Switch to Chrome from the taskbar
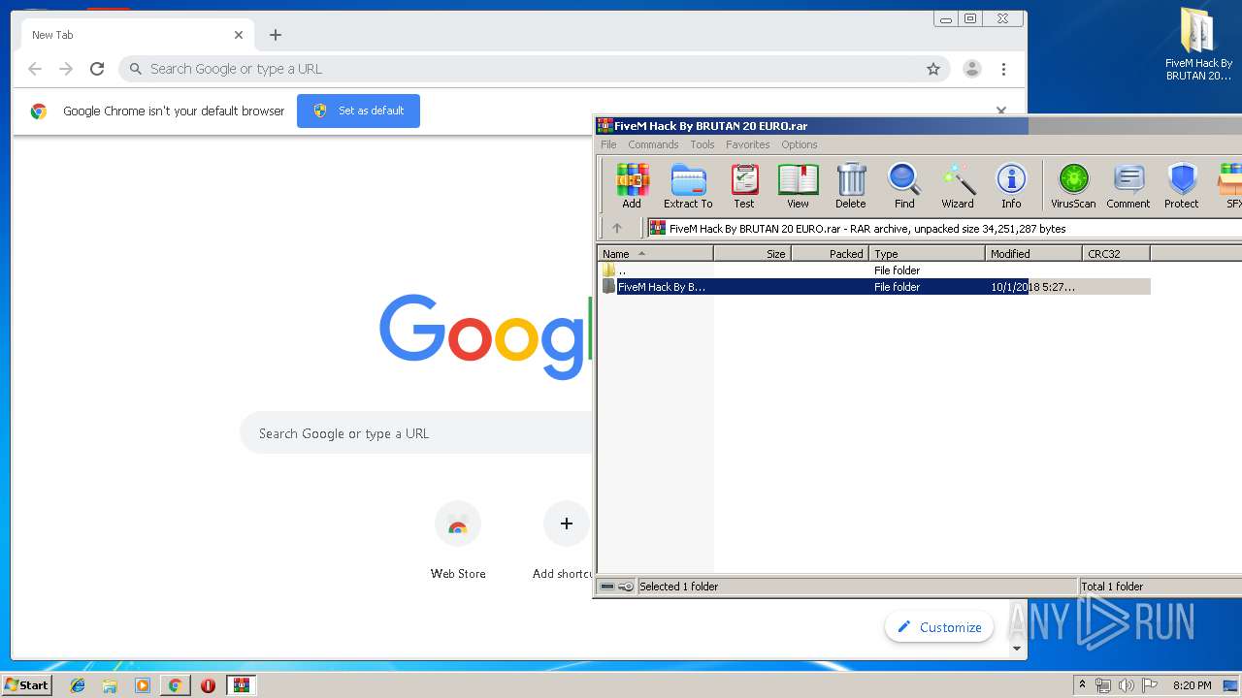 [x=175, y=685]
